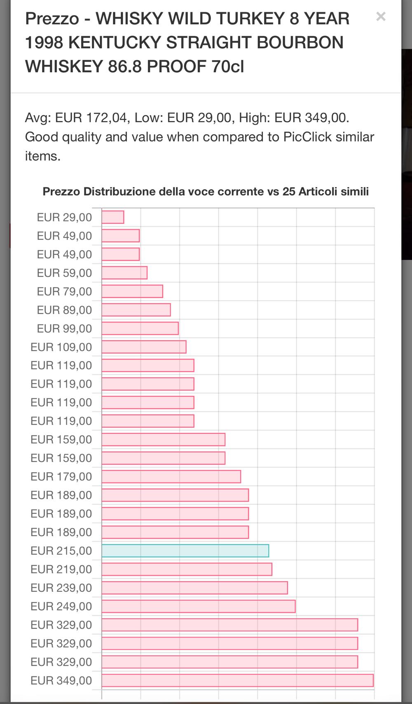Screen dimensions: 412x704
Task: Click the 'Prezzo Distribuzione' chart title
Action: (206, 191)
